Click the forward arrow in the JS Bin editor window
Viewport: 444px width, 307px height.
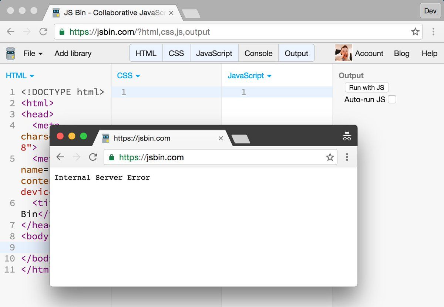[27, 32]
